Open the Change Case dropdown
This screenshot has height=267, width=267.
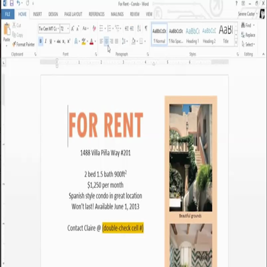pos(85,28)
